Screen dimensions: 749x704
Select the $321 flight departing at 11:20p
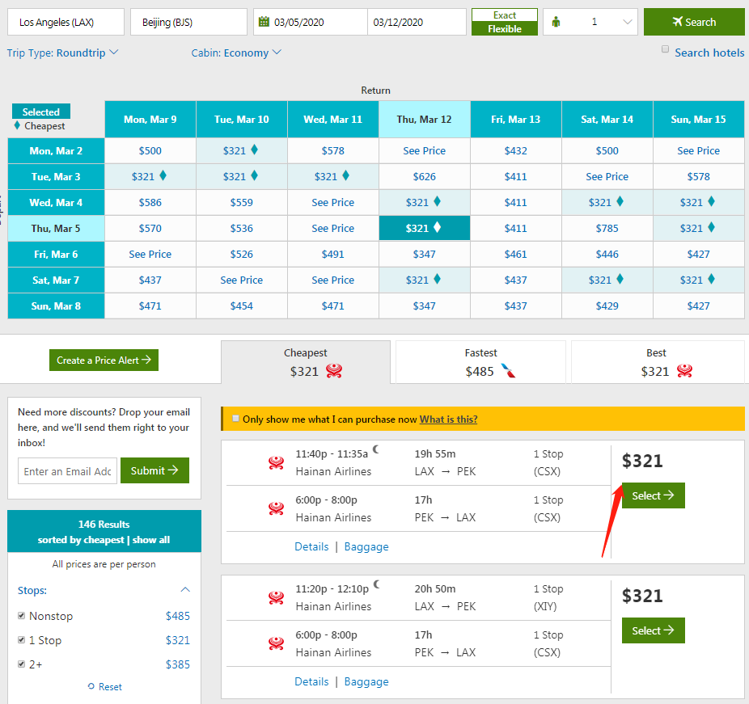coord(653,630)
